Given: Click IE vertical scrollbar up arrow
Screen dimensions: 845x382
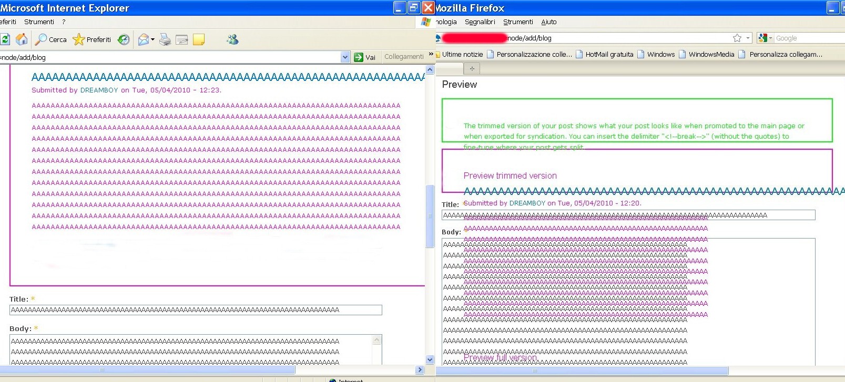Looking at the screenshot, I should tap(430, 69).
